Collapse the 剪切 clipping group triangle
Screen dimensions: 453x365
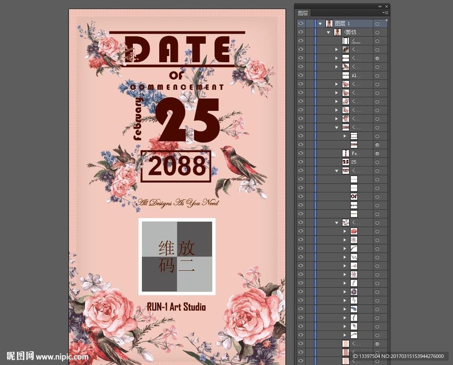(x=329, y=32)
